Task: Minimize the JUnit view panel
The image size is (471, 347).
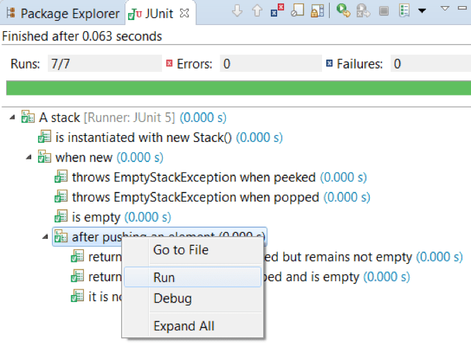Action: point(462,8)
